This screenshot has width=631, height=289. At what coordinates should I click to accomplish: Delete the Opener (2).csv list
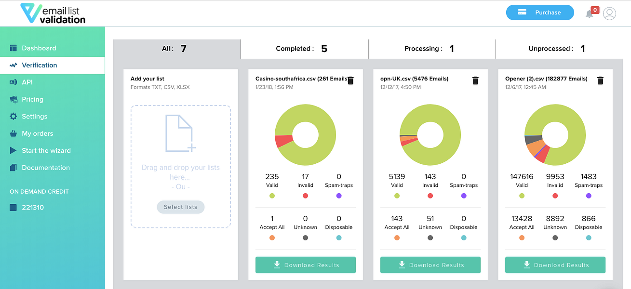[600, 80]
